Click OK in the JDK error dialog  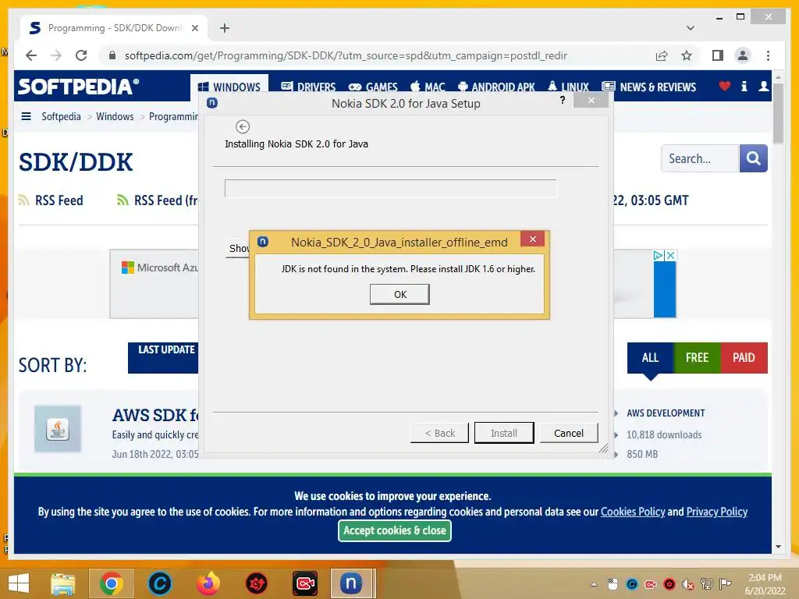tap(399, 294)
